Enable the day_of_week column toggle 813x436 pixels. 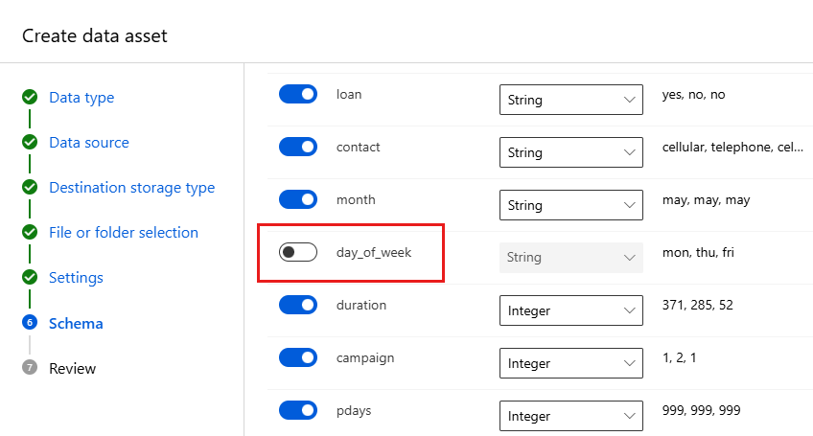tap(297, 252)
